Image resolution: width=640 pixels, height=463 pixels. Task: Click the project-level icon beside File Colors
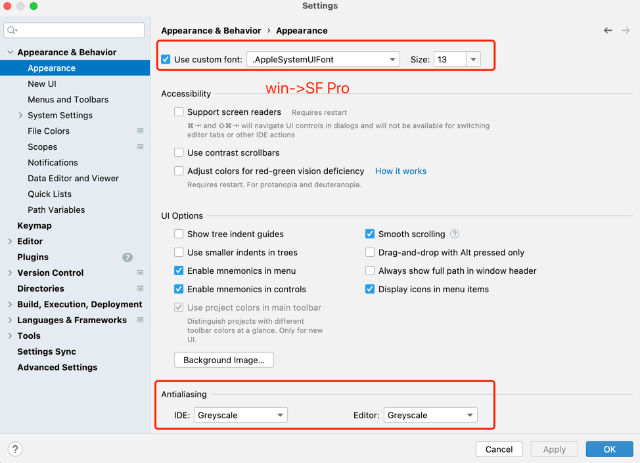click(140, 131)
